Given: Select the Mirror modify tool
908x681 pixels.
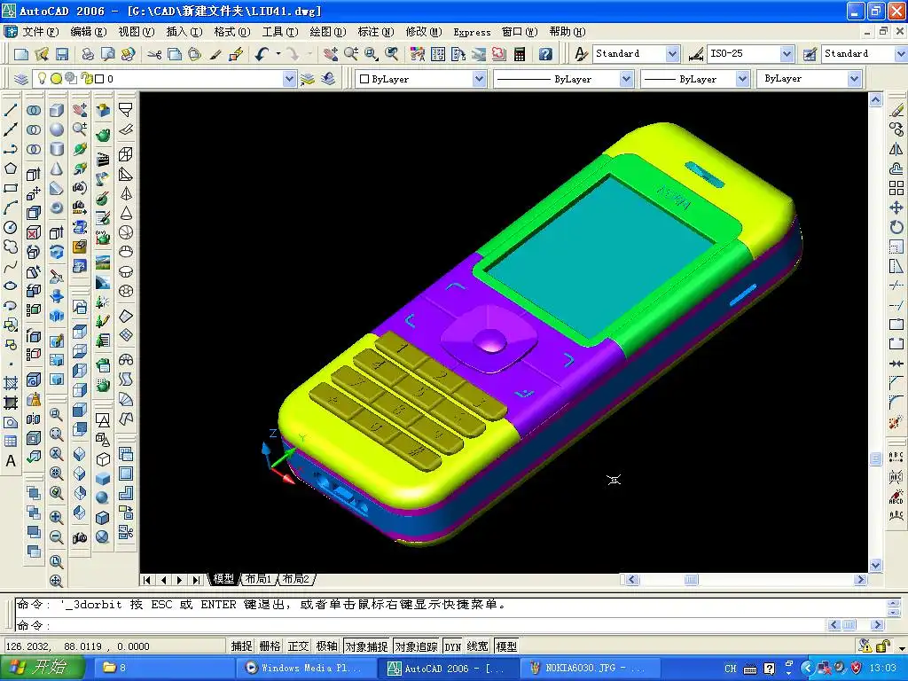Looking at the screenshot, I should [896, 149].
